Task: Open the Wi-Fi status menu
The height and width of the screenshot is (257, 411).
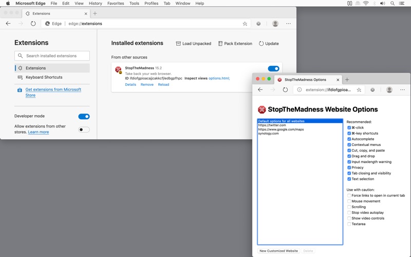Action: coord(366,4)
